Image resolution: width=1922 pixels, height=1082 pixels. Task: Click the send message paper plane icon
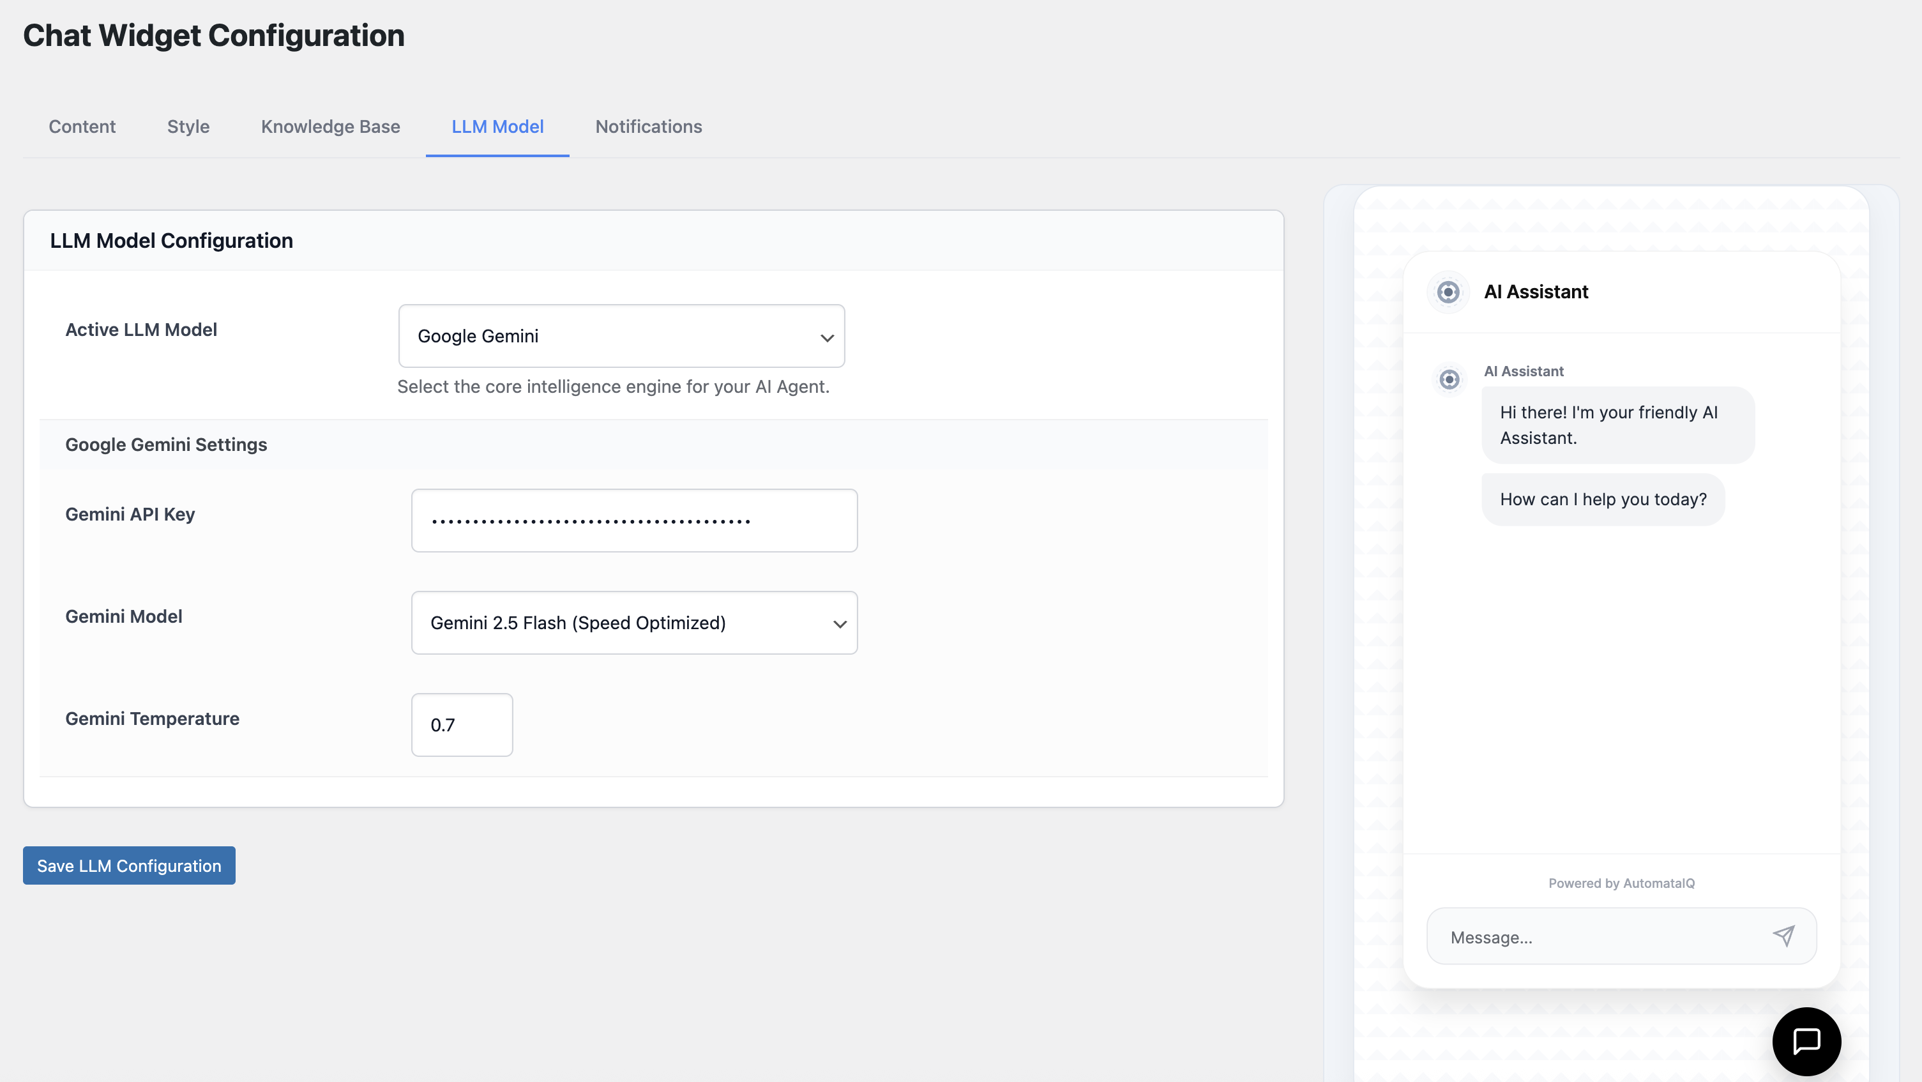1784,936
